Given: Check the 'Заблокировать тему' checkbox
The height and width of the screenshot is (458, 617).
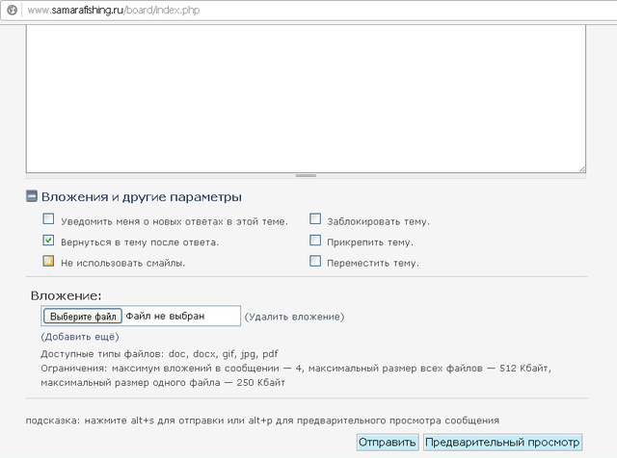Looking at the screenshot, I should point(315,220).
